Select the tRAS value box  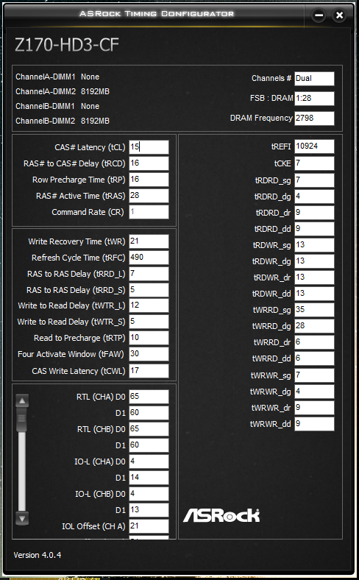149,196
